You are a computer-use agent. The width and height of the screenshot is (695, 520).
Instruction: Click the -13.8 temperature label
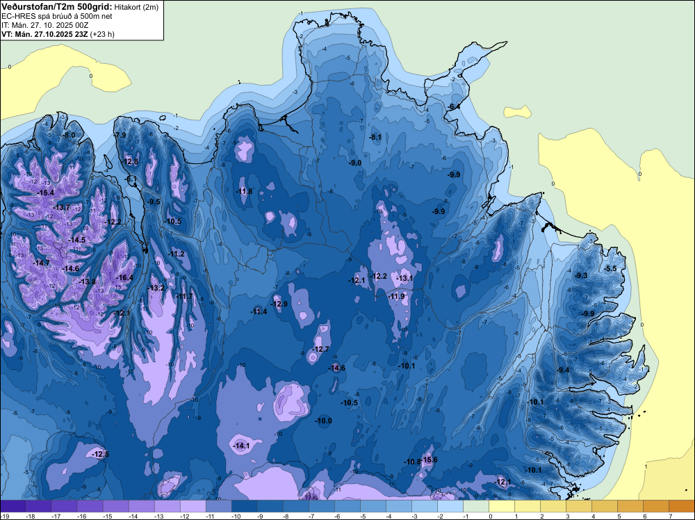pyautogui.click(x=87, y=282)
